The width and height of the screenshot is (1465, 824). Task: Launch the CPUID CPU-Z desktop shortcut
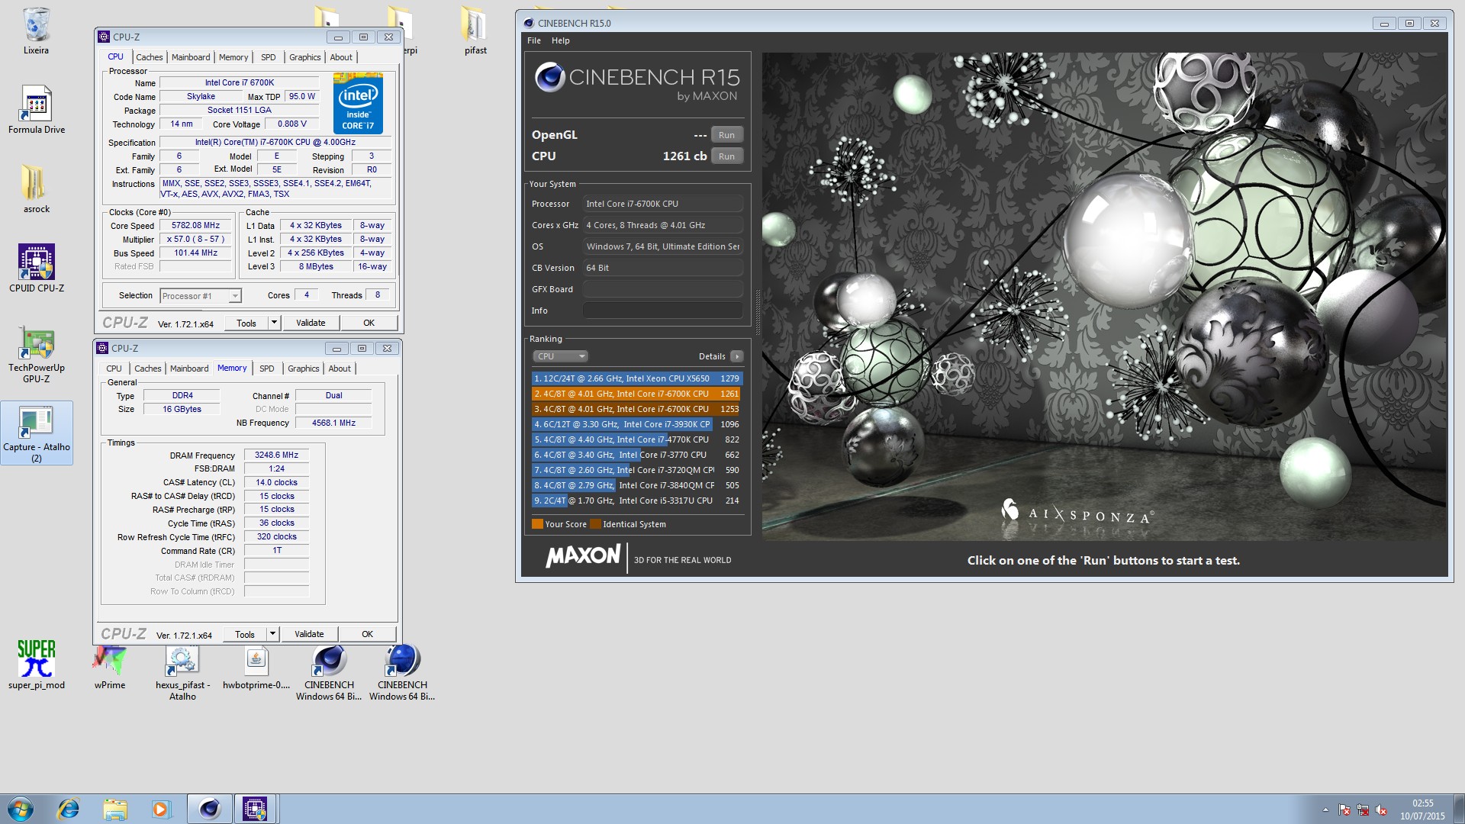[36, 268]
